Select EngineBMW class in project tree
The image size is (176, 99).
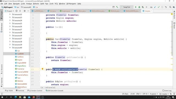click(x=21, y=63)
